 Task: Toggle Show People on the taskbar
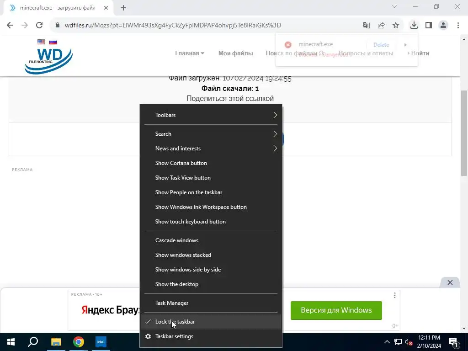tap(211, 192)
